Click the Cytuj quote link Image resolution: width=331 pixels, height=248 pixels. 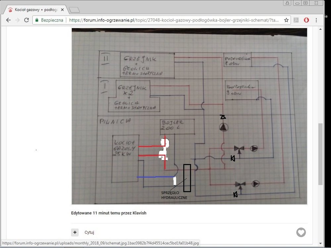click(x=89, y=232)
